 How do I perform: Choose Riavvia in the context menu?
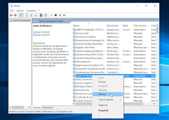pyautogui.click(x=108, y=94)
